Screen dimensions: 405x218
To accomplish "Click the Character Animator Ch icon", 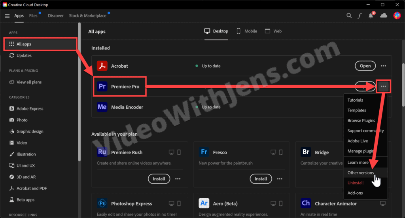I will pos(306,203).
